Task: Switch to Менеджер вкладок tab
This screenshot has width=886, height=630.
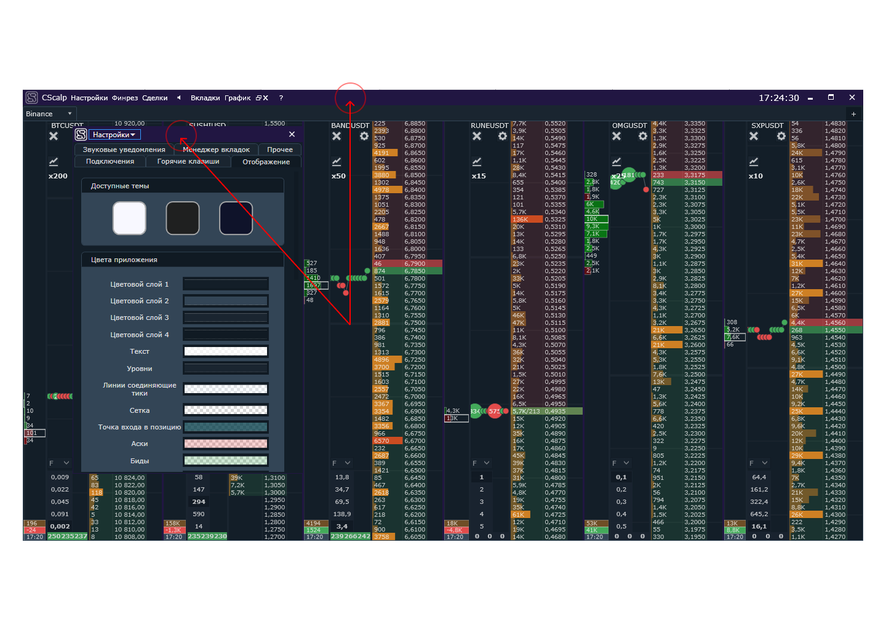Action: pyautogui.click(x=216, y=150)
